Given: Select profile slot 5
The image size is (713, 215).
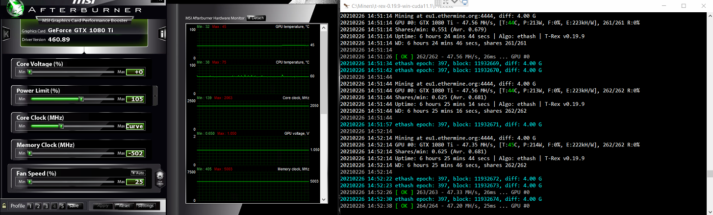Looking at the screenshot, I should coord(62,206).
